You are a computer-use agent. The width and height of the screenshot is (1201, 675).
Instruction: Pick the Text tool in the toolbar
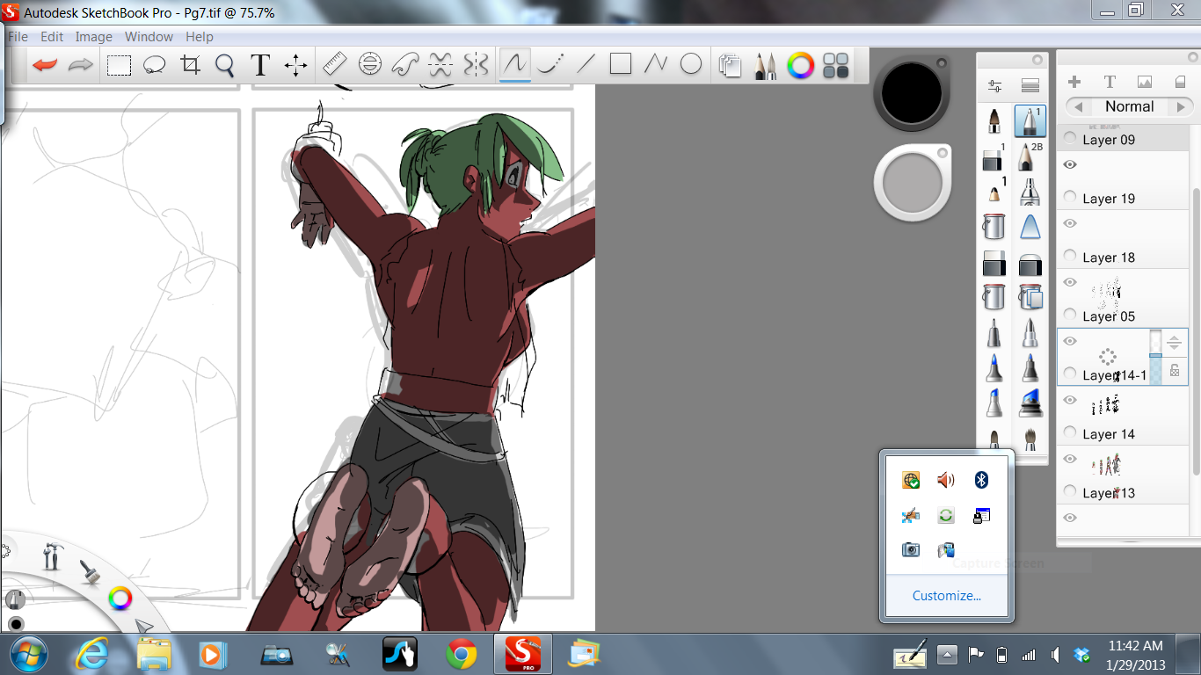click(259, 65)
